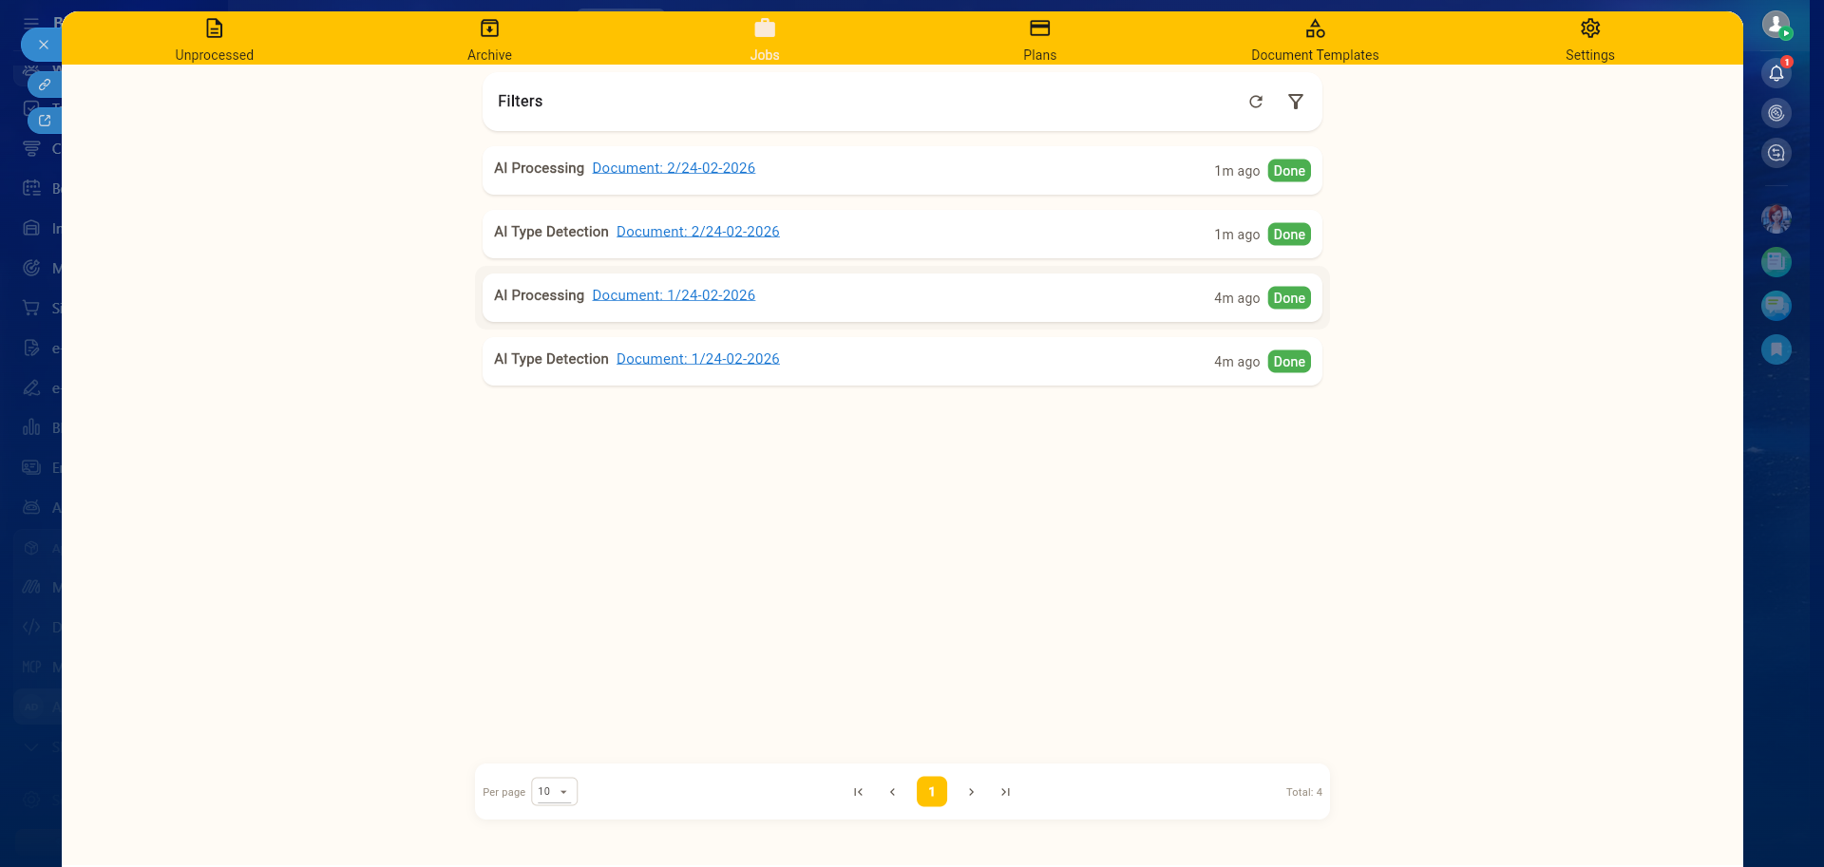Open the notifications bell icon
The image size is (1824, 867).
click(1776, 73)
